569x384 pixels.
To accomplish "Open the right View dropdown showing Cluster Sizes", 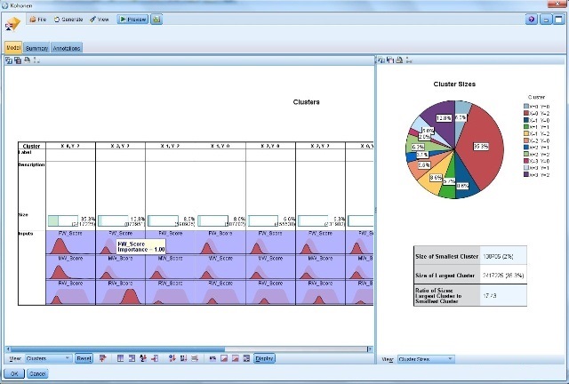I will tap(426, 358).
